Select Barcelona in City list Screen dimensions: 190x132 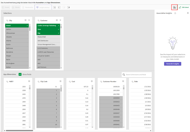click(17, 52)
